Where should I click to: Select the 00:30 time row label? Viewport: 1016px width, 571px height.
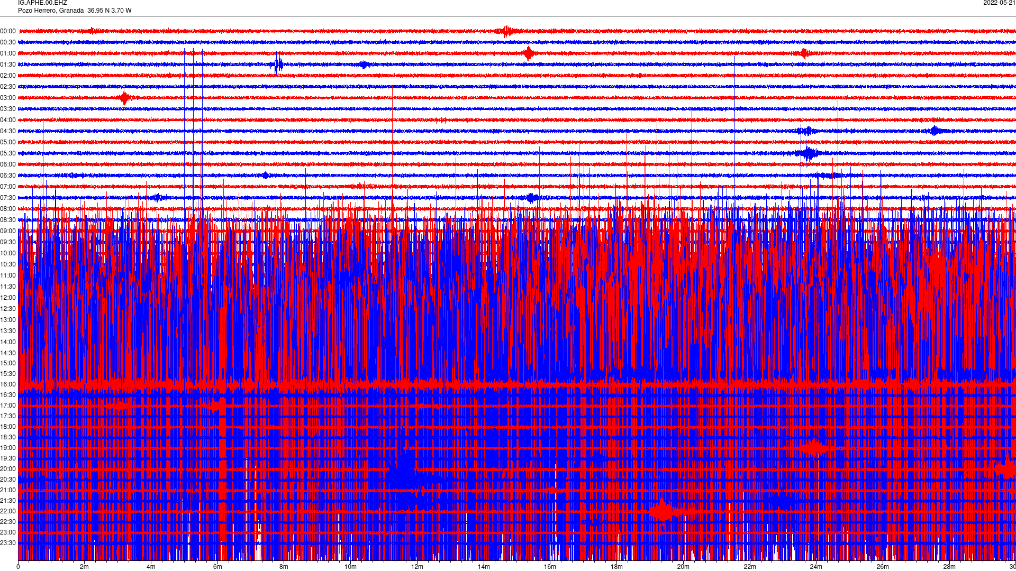(8, 42)
